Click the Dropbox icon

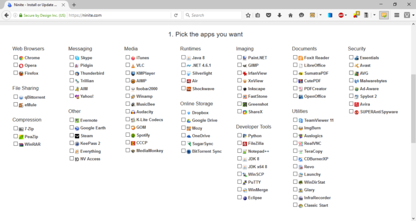(x=188, y=113)
